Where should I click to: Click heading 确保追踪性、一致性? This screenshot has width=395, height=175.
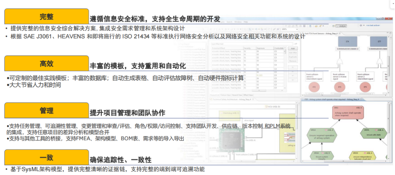pyautogui.click(x=120, y=160)
